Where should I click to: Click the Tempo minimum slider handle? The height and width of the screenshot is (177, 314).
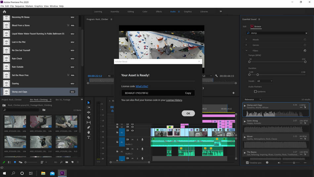pyautogui.click(x=249, y=62)
